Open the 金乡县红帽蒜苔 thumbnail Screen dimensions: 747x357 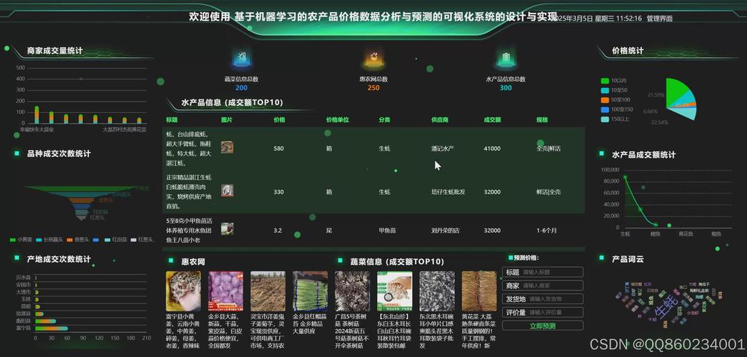(x=310, y=291)
